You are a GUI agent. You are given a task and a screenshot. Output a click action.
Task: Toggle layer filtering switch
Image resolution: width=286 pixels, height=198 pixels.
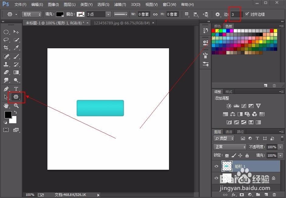tap(282, 138)
